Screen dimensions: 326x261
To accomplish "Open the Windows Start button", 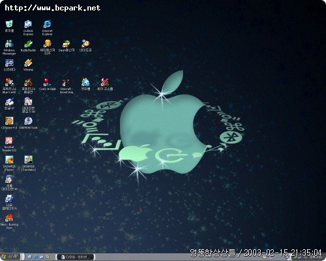I will tap(10, 256).
